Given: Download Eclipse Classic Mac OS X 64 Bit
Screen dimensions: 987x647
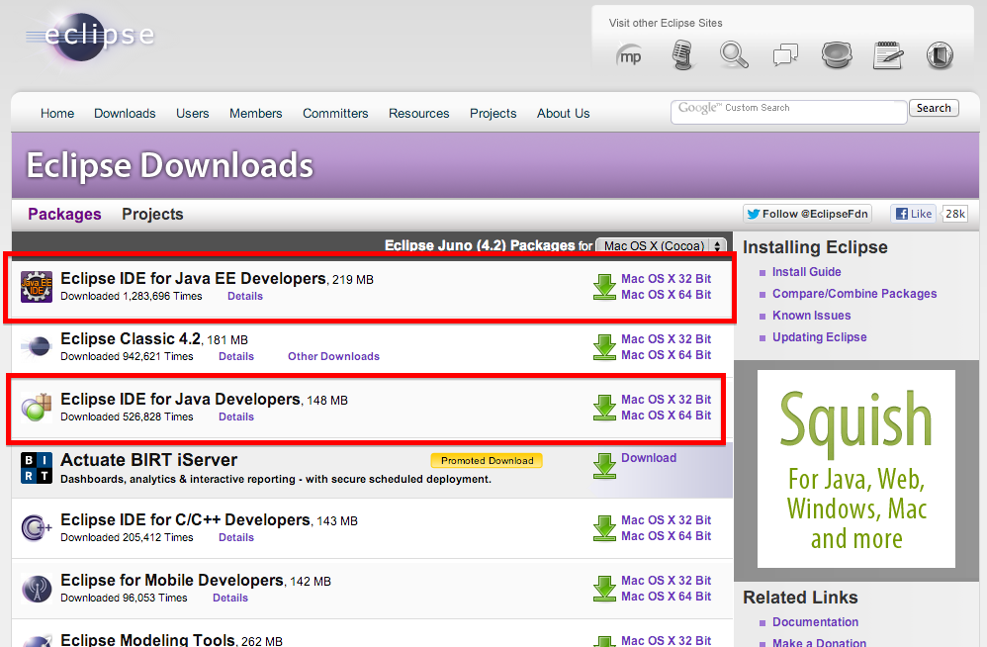Looking at the screenshot, I should pos(666,355).
